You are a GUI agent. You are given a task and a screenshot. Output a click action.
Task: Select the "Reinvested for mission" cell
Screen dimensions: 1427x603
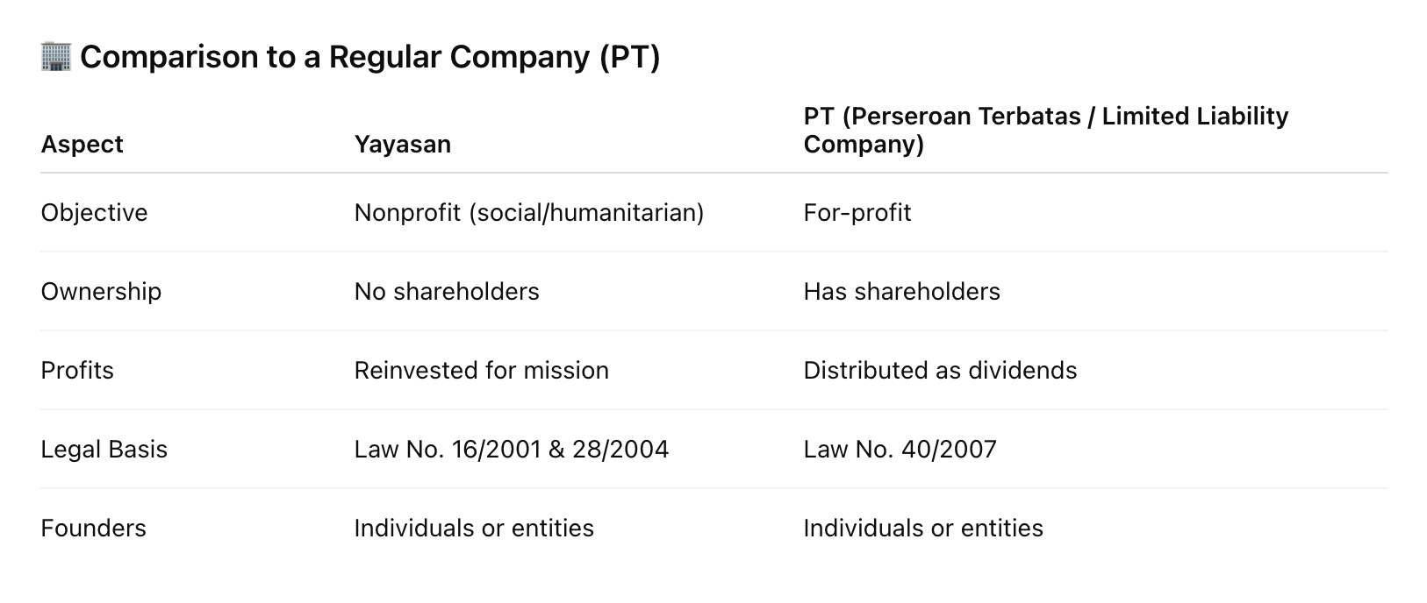click(x=481, y=371)
